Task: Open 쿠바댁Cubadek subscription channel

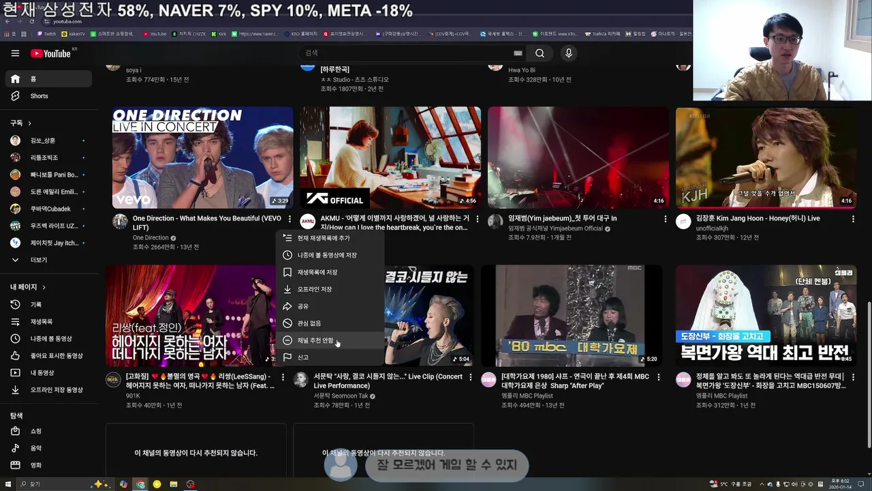Action: 48,209
